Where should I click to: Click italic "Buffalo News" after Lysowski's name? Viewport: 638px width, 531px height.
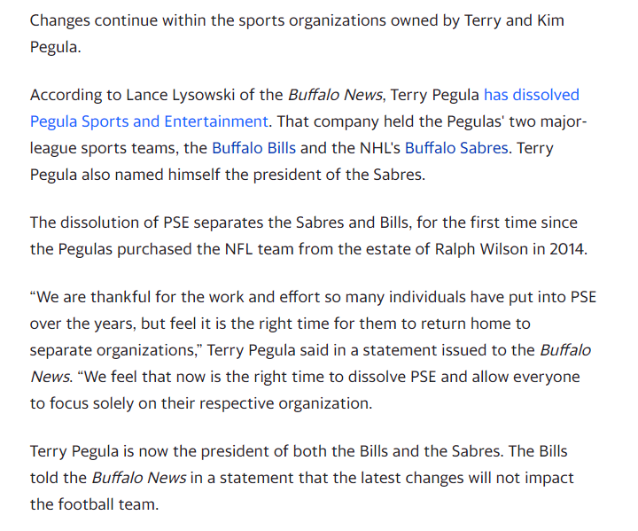(335, 95)
